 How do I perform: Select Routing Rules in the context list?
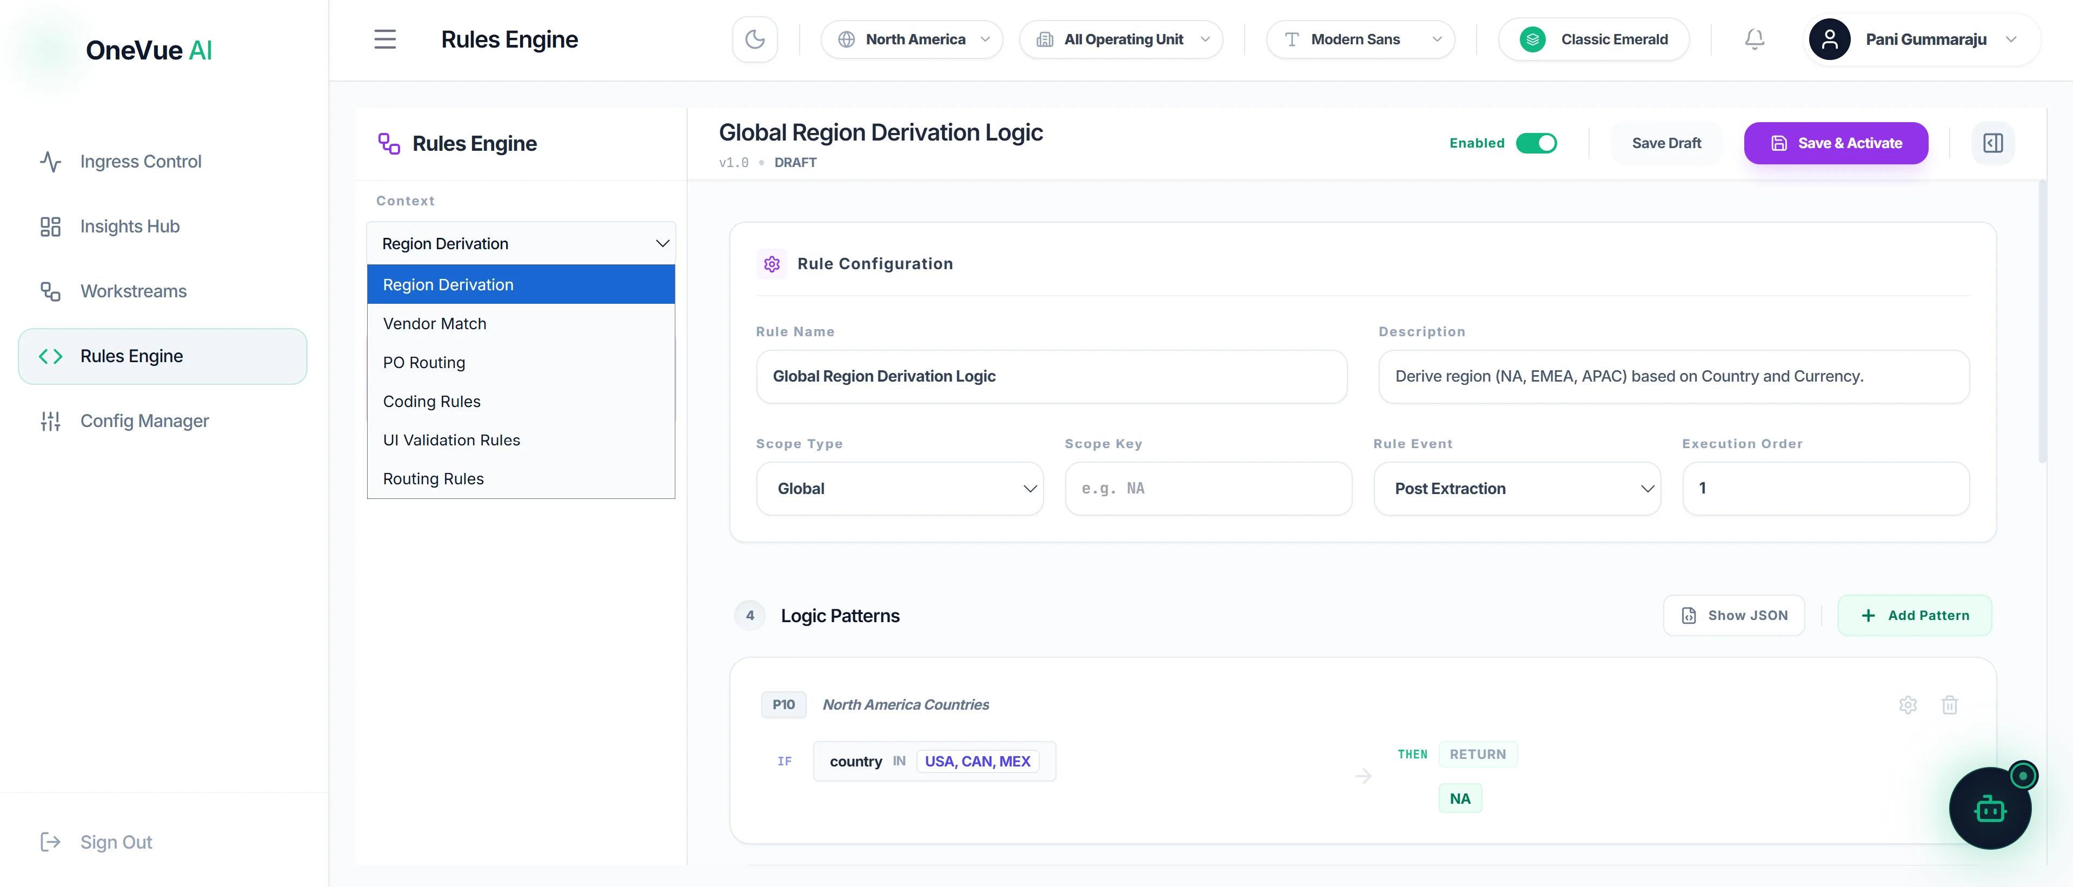521,478
